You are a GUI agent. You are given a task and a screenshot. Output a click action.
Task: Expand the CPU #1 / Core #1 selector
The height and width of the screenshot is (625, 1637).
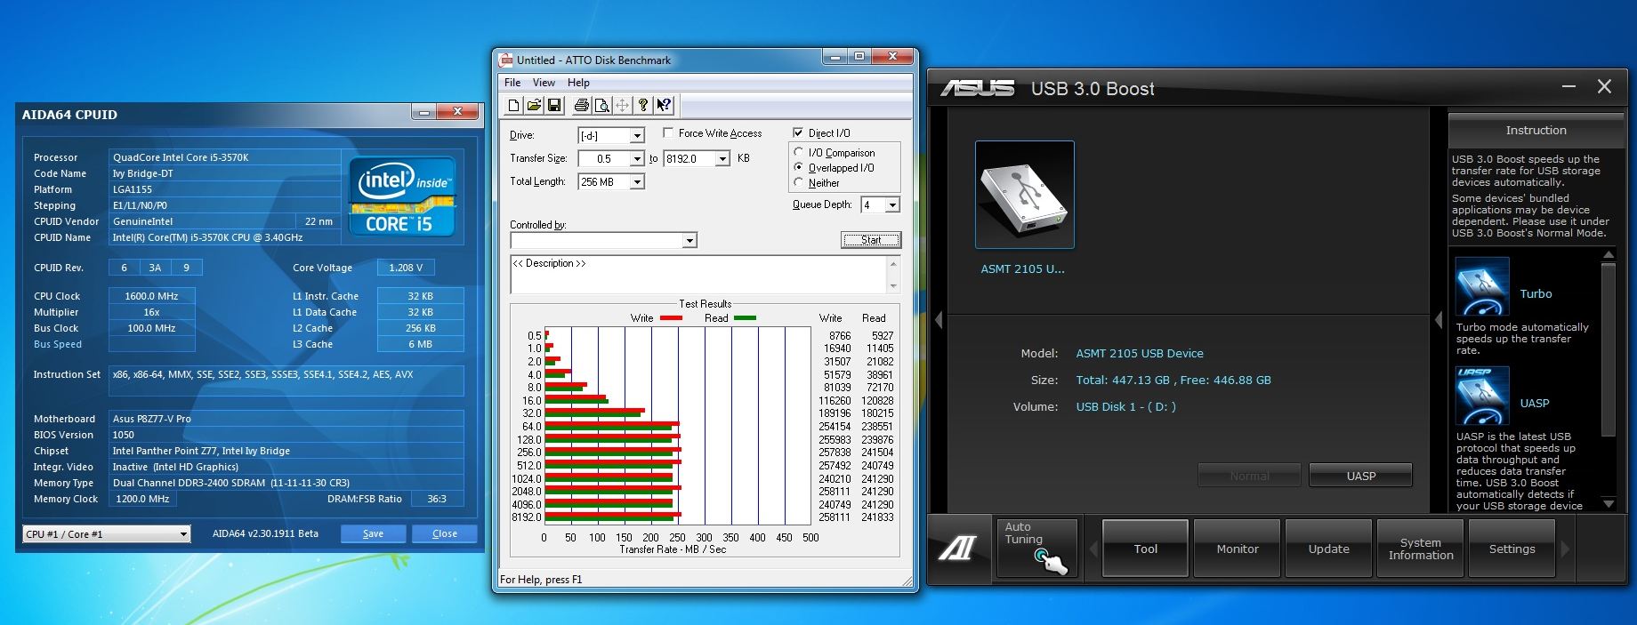[183, 534]
